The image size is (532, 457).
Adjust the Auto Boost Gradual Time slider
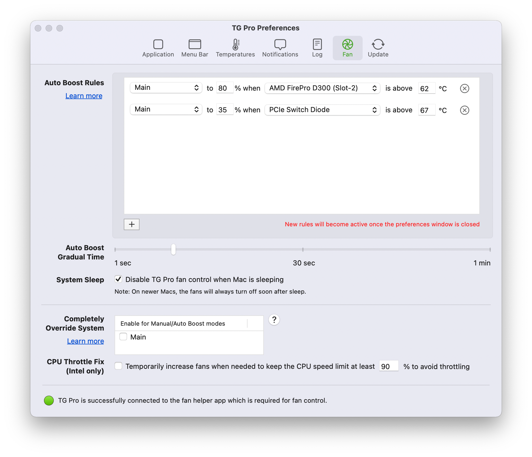pyautogui.click(x=173, y=250)
